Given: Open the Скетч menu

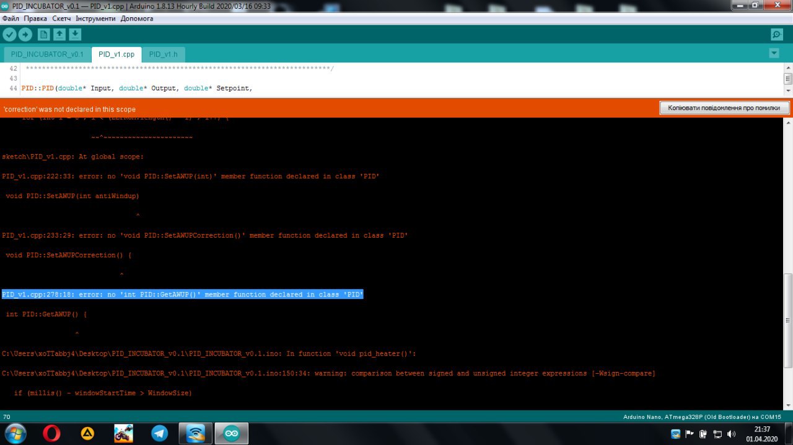Looking at the screenshot, I should [61, 19].
